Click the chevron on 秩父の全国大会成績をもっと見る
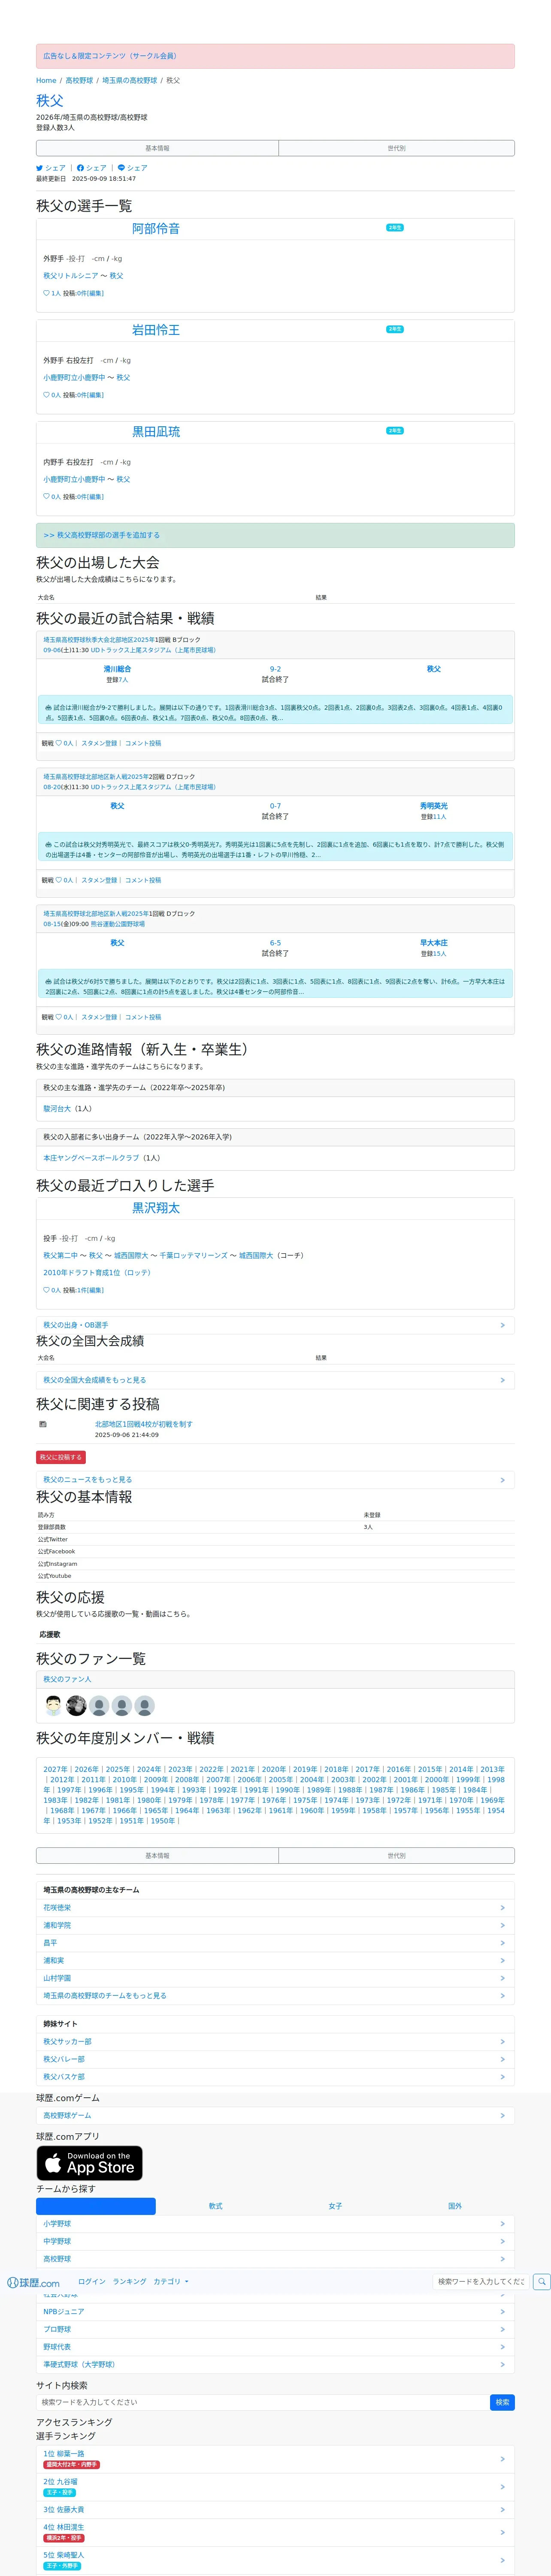 (502, 1380)
